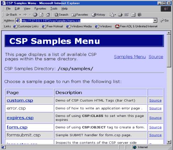
Task: Open the Customize Links bookmark
Action: coord(26,26)
